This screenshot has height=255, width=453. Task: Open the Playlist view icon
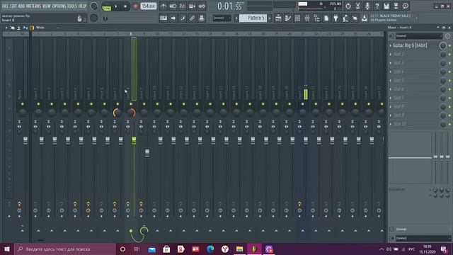click(278, 18)
